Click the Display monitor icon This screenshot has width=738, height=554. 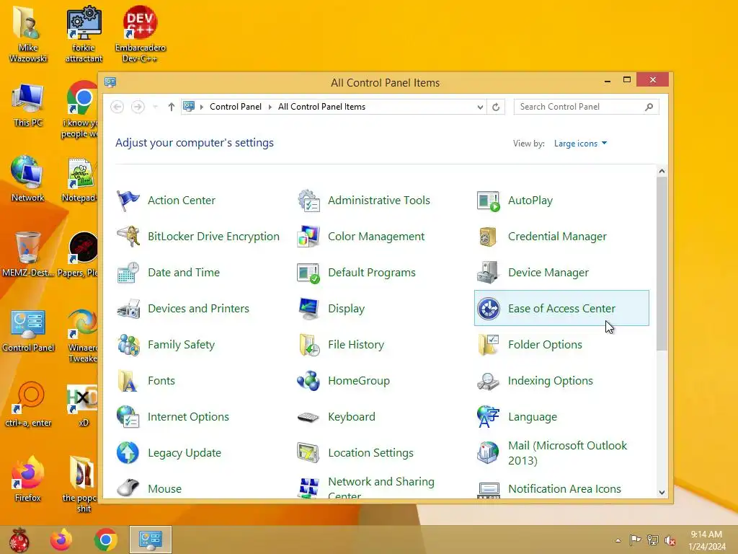(x=308, y=309)
